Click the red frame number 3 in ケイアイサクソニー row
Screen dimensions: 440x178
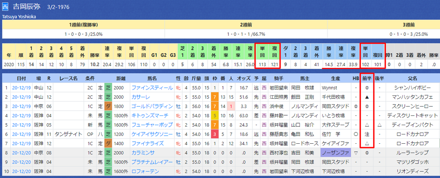pyautogui.click(x=215, y=134)
